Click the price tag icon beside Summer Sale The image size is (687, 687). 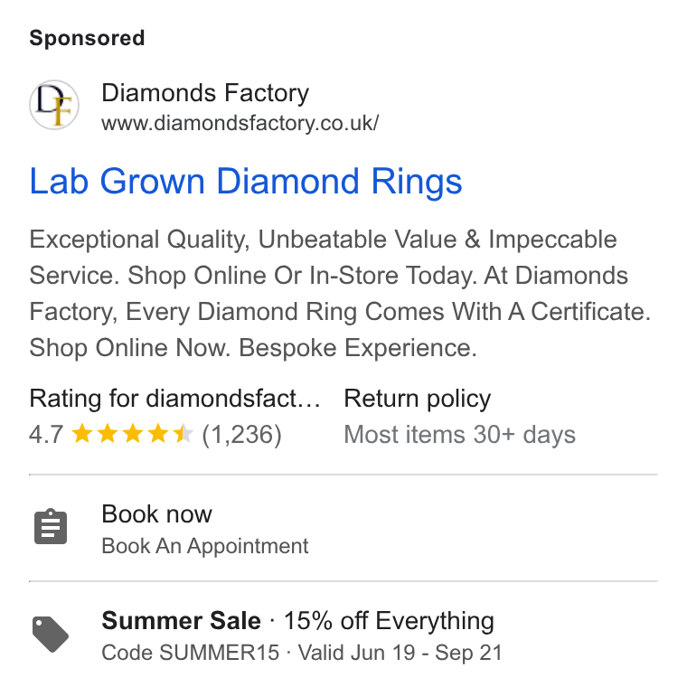tap(51, 635)
